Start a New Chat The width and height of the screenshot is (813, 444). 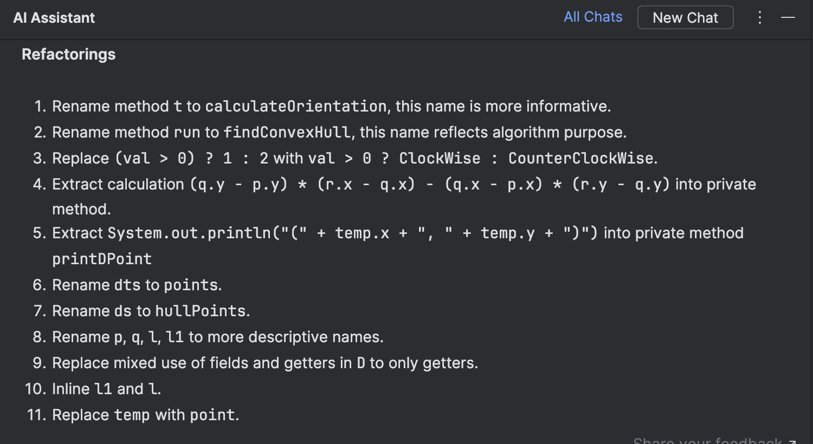click(685, 17)
